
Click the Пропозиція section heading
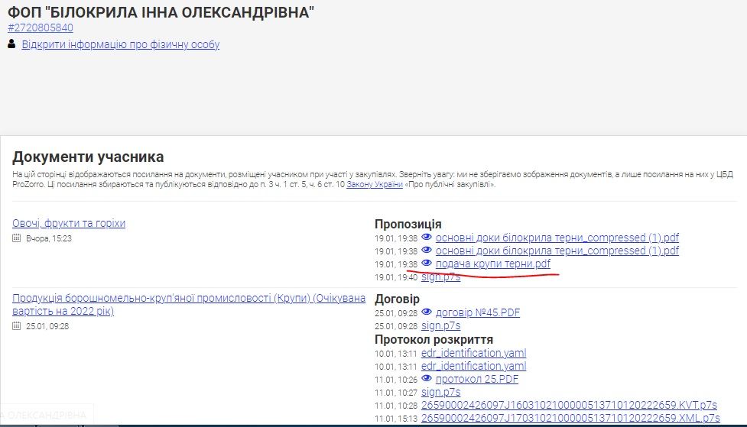pyautogui.click(x=408, y=224)
